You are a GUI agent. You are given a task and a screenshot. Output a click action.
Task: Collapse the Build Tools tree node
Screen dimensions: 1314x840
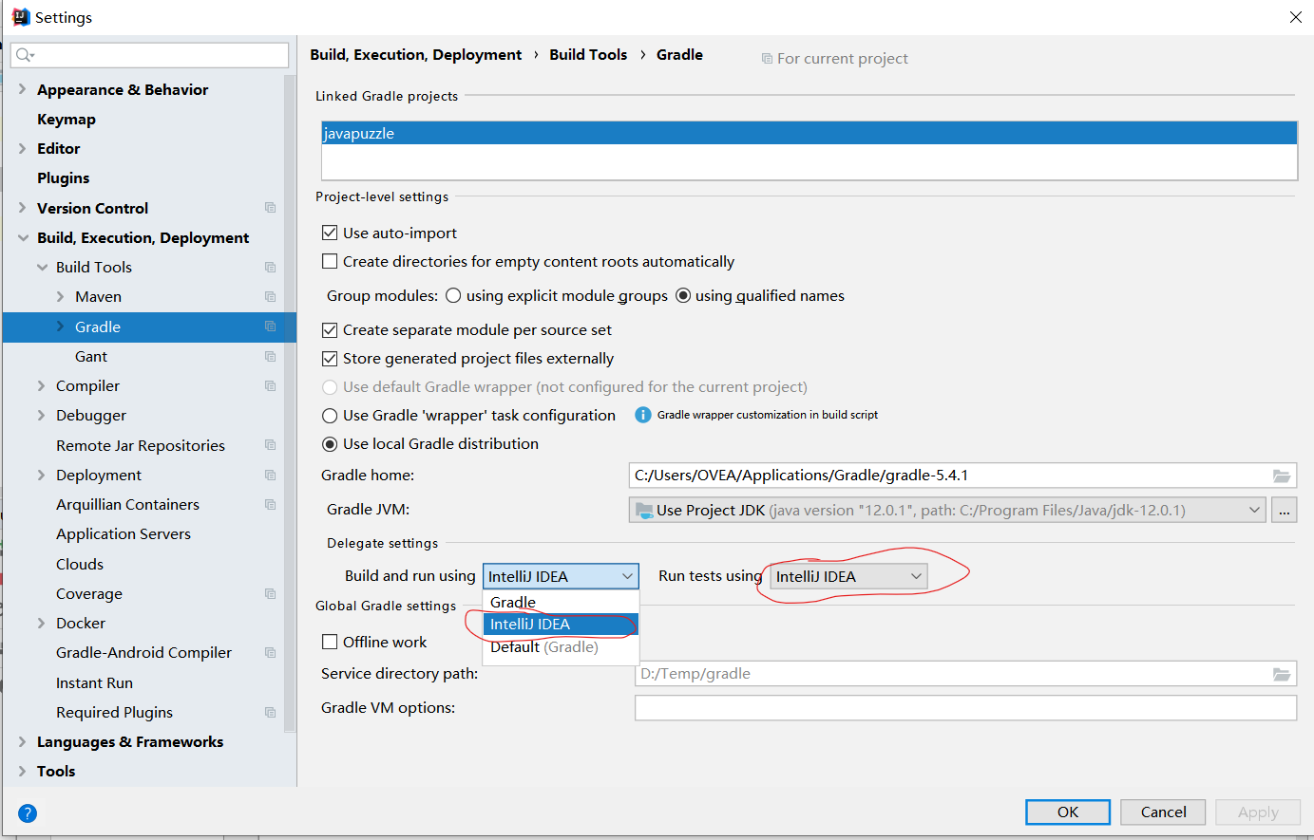click(42, 267)
